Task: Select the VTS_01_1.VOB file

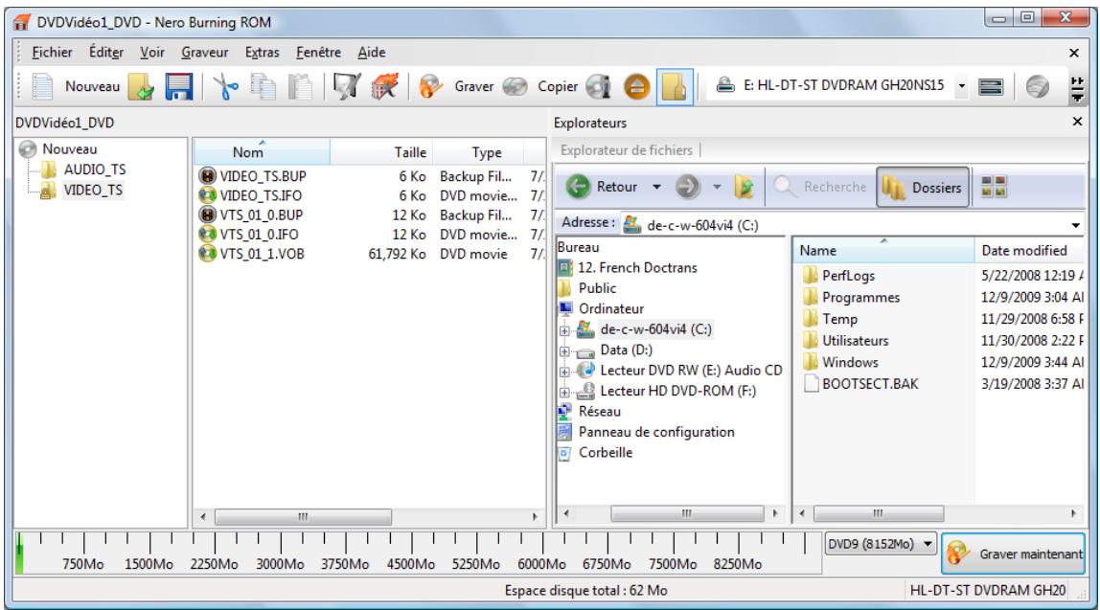Action: (262, 254)
